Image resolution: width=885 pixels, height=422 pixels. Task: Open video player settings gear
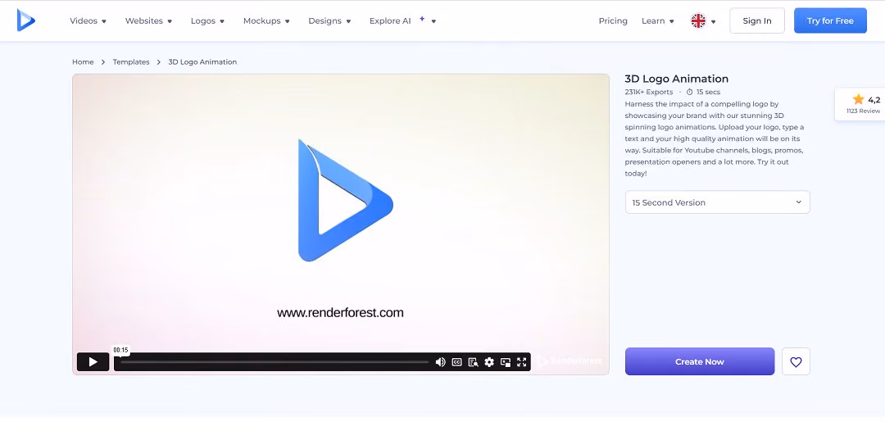[x=489, y=362]
